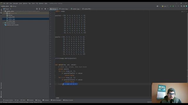The width and height of the screenshot is (188, 105).
Task: Open the VCS menu
Action: 37,3
